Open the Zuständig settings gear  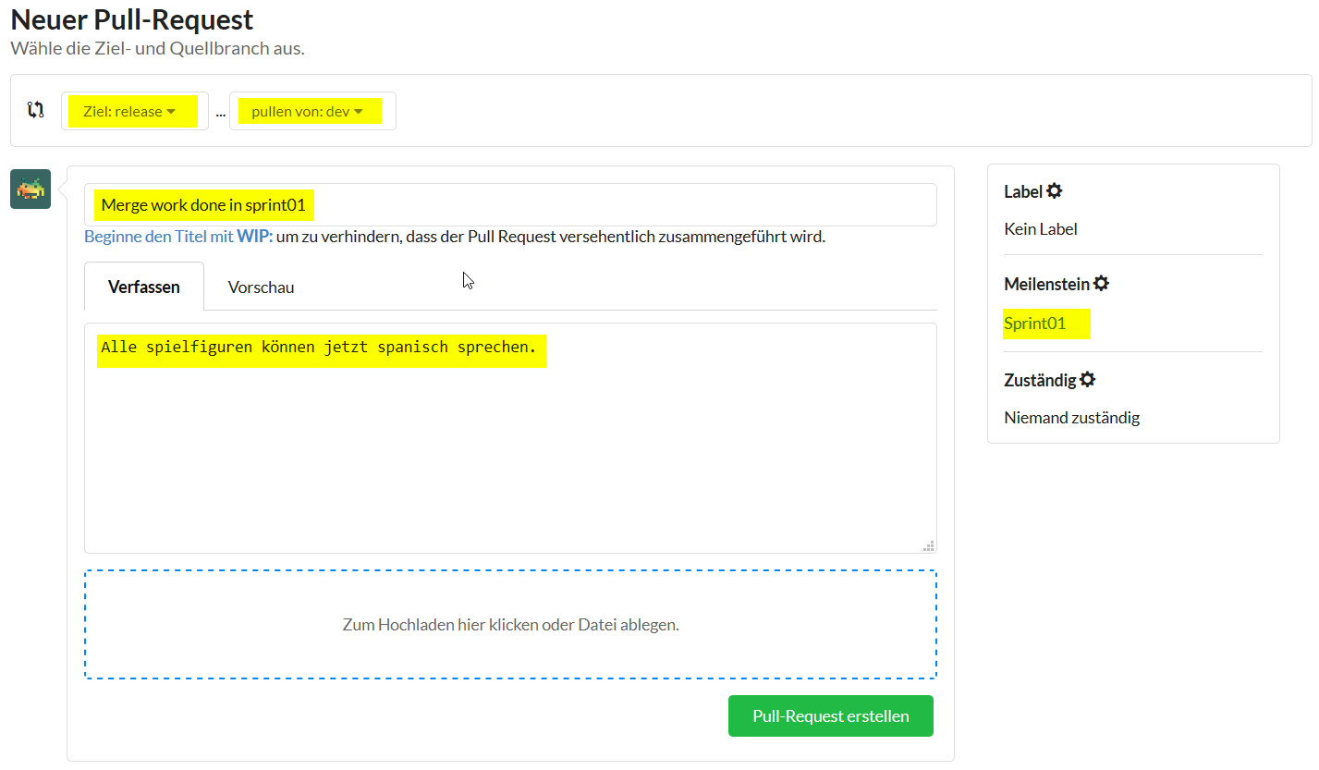point(1087,380)
